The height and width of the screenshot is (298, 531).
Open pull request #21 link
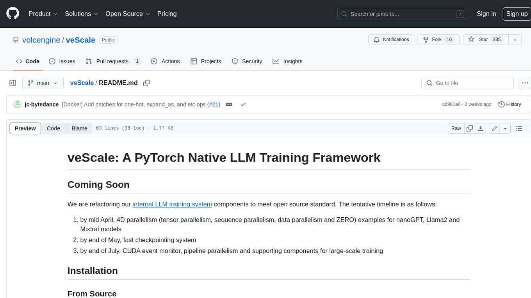coord(214,105)
